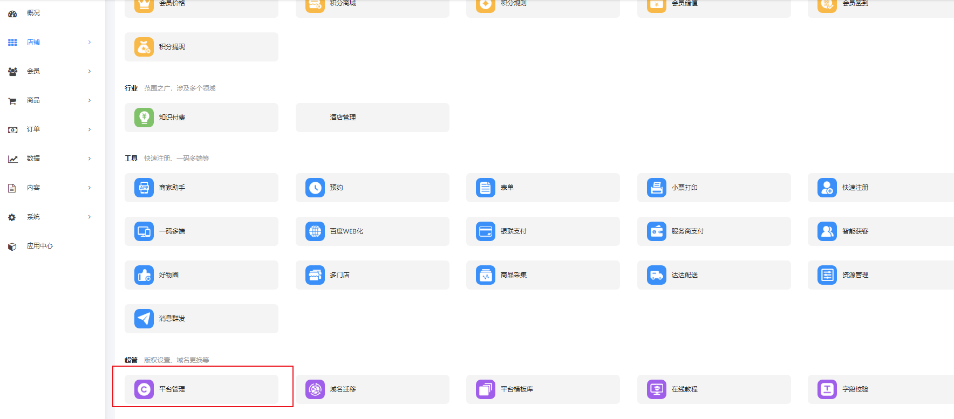Open the 域名迁移 globe icon
This screenshot has height=419, width=954.
coord(315,389)
